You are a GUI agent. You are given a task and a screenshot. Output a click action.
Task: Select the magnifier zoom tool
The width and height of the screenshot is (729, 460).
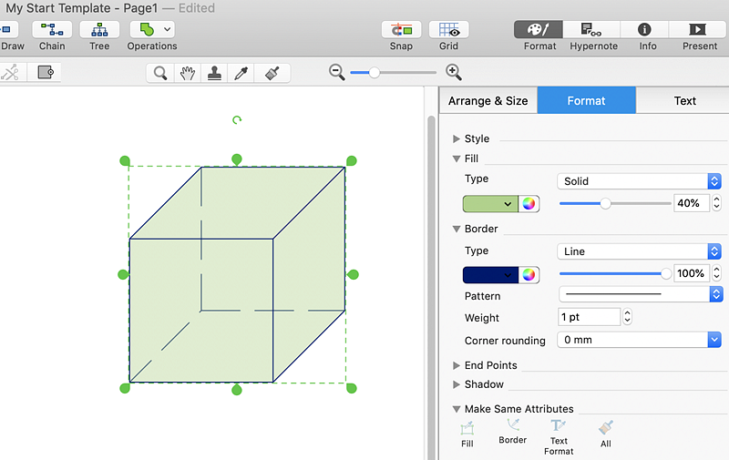(x=160, y=73)
